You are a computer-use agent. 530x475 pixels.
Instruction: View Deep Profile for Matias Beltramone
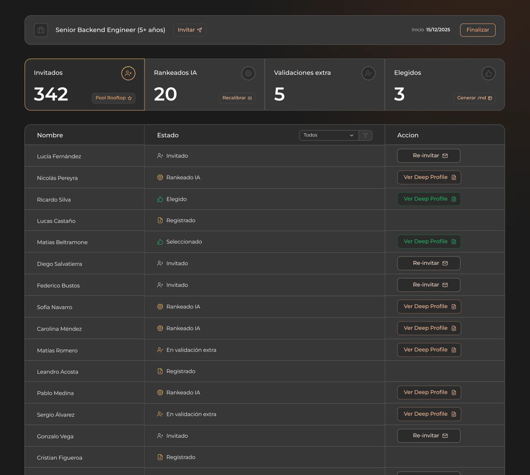[429, 242]
